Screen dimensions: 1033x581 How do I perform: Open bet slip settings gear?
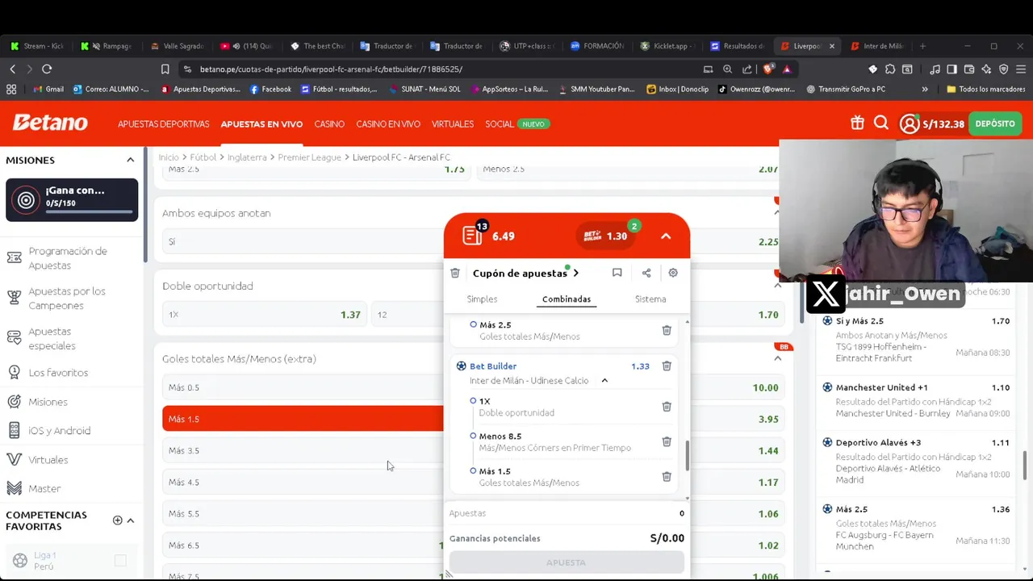coord(673,273)
